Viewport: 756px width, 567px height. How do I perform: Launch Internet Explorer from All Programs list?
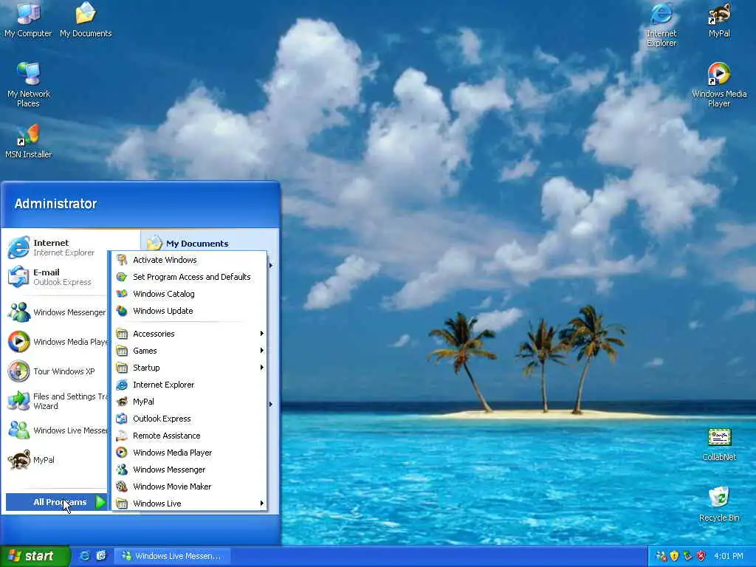point(189,385)
